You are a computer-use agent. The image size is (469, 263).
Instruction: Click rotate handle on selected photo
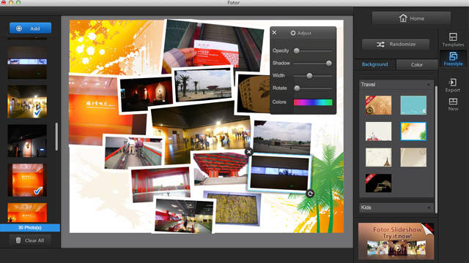pos(310,194)
